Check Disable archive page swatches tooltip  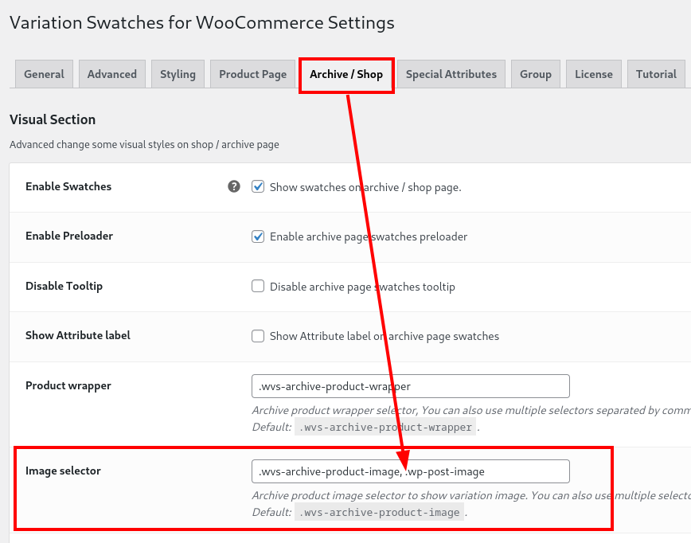point(258,286)
